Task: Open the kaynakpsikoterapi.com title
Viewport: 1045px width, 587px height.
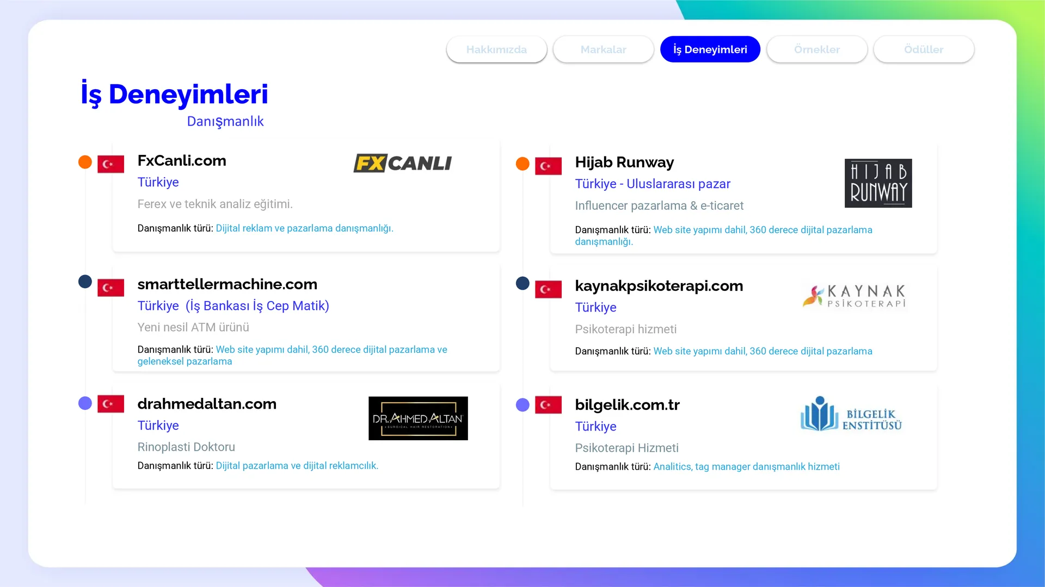Action: point(659,286)
